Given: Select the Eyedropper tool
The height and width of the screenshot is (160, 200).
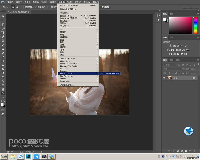Looking at the screenshot, I should (3, 37).
